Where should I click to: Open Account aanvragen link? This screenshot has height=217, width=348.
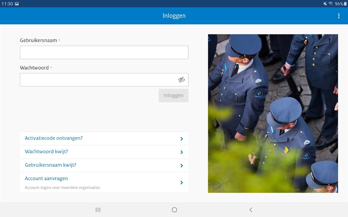[x=104, y=183]
